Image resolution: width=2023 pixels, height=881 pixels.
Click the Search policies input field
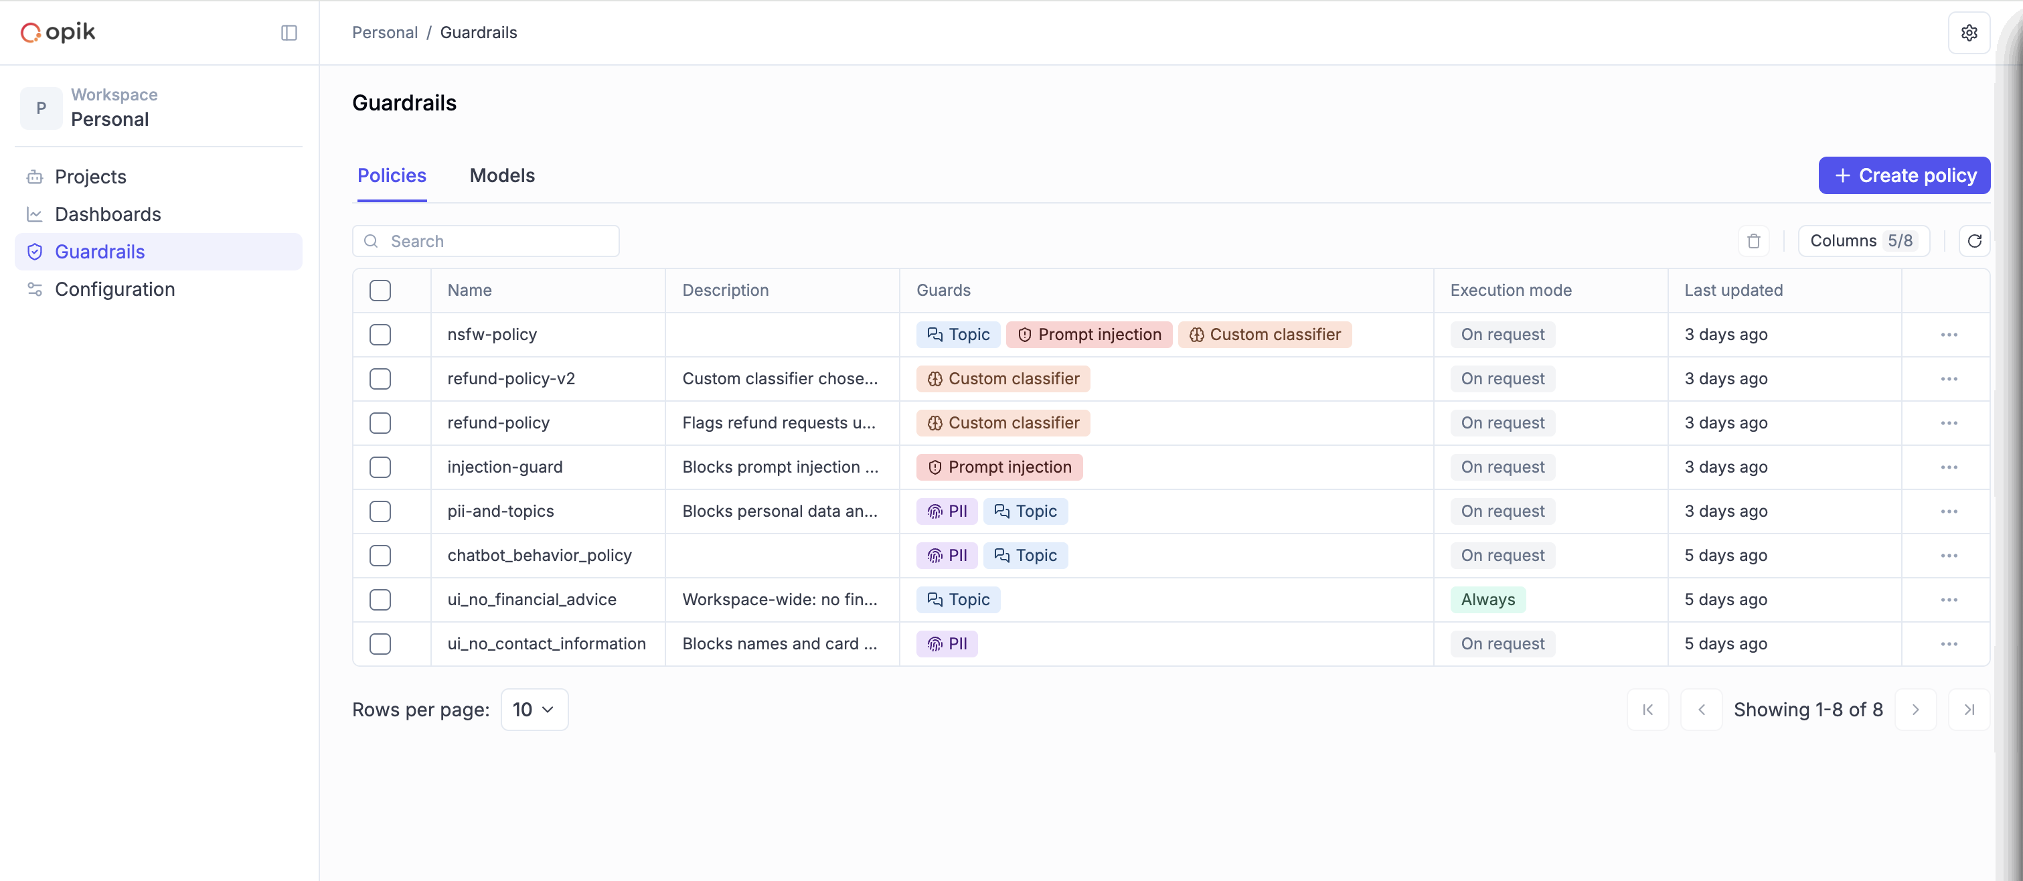(x=485, y=241)
